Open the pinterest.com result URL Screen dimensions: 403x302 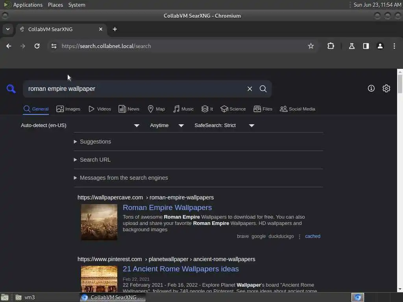(166, 259)
